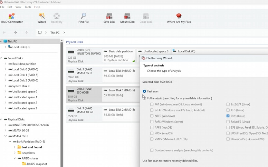The height and width of the screenshot is (167, 268).
Task: Select the Full analysis radio button
Action: click(x=144, y=98)
